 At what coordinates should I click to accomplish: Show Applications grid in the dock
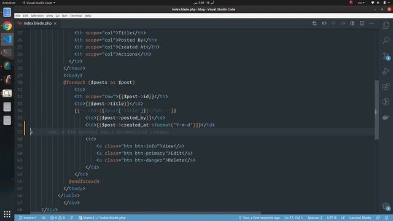[x=7, y=214]
